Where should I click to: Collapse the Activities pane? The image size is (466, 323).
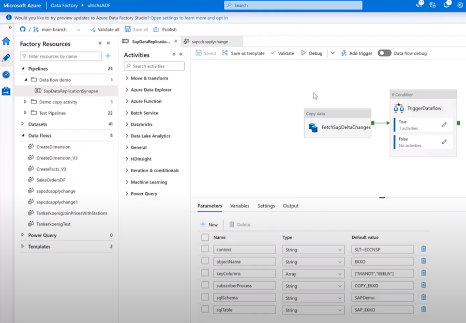[181, 54]
